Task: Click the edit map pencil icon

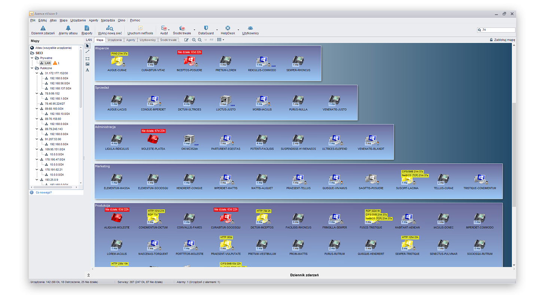Action: (186, 40)
